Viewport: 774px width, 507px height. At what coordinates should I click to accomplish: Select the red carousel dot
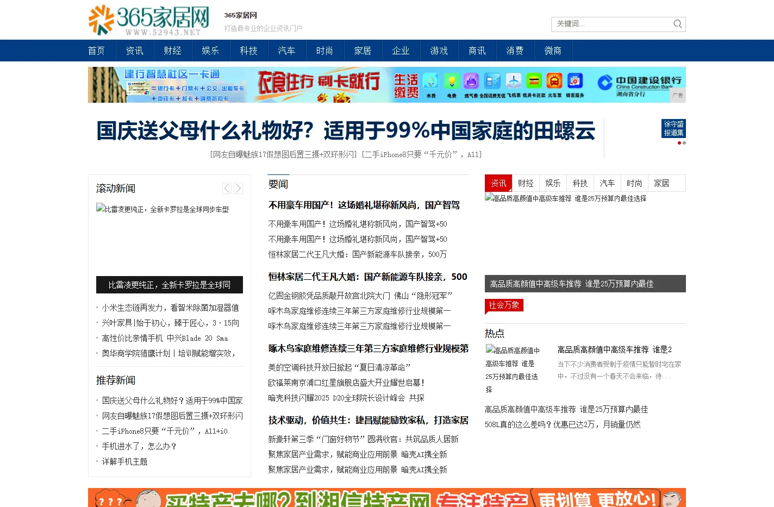tap(679, 143)
